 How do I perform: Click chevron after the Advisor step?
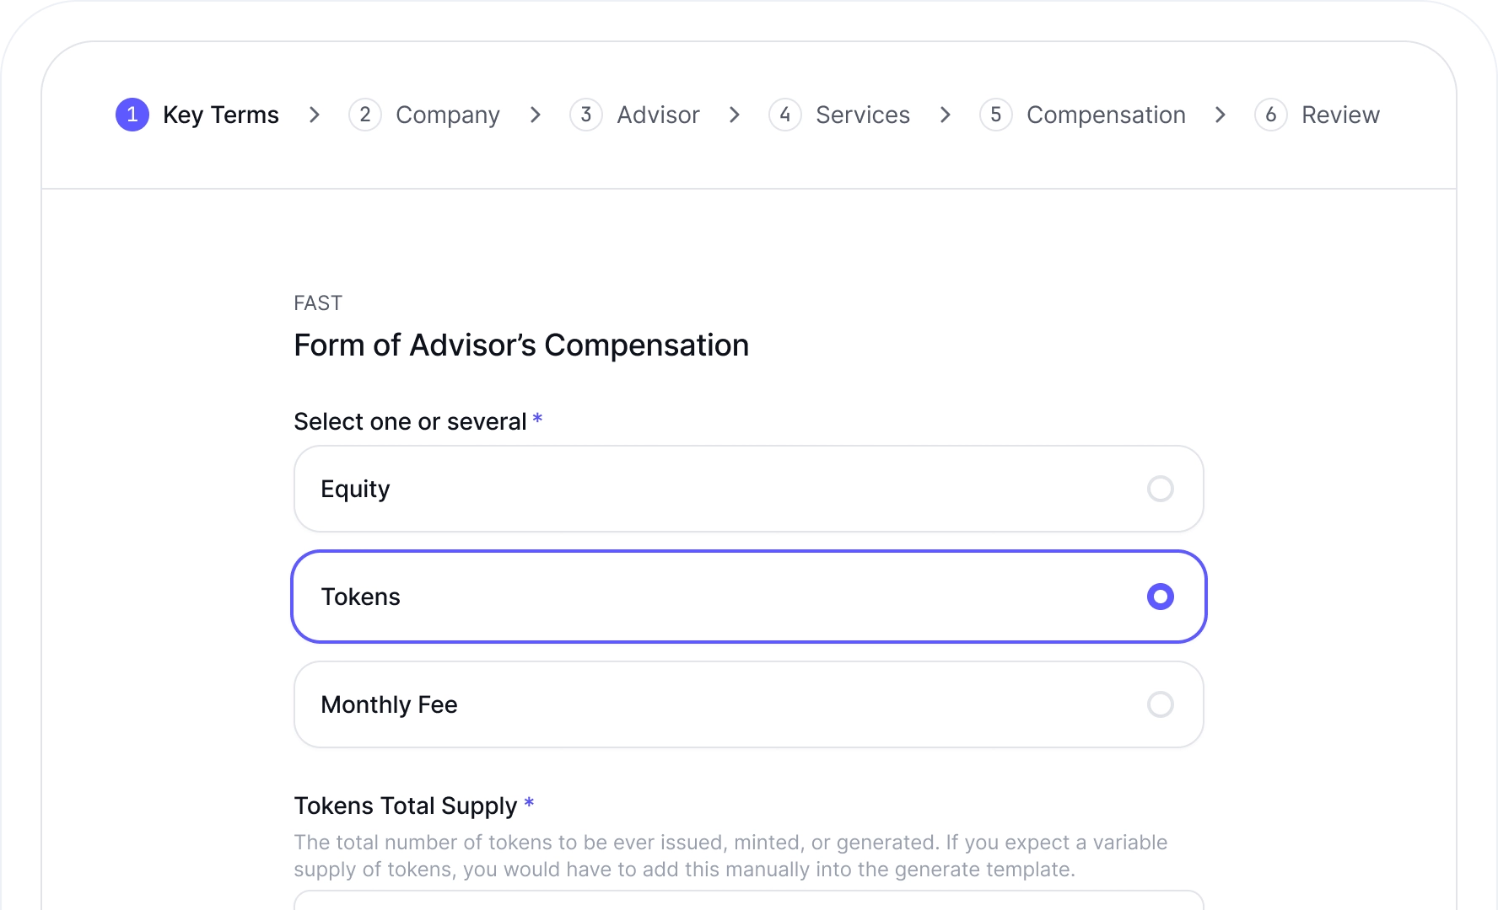click(735, 115)
